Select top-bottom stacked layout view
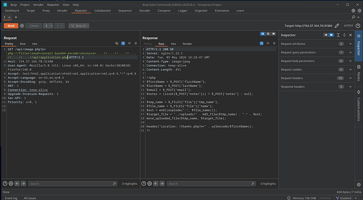Viewport: 363px width, 200px height. pyautogui.click(x=268, y=34)
